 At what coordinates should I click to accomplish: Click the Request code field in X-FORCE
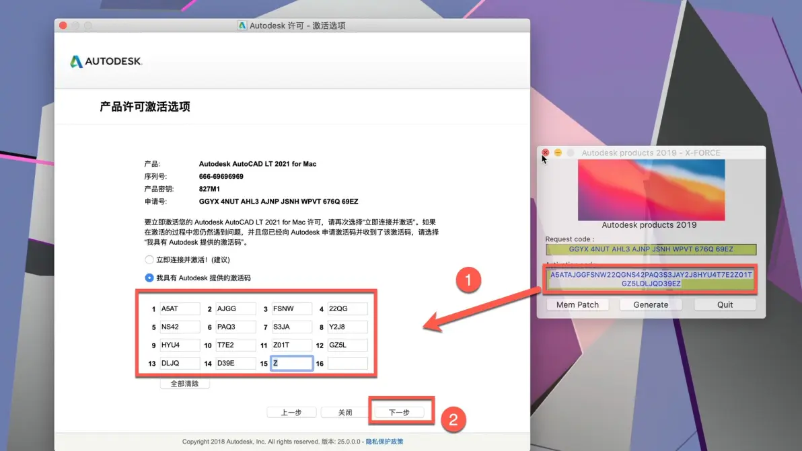click(x=651, y=249)
